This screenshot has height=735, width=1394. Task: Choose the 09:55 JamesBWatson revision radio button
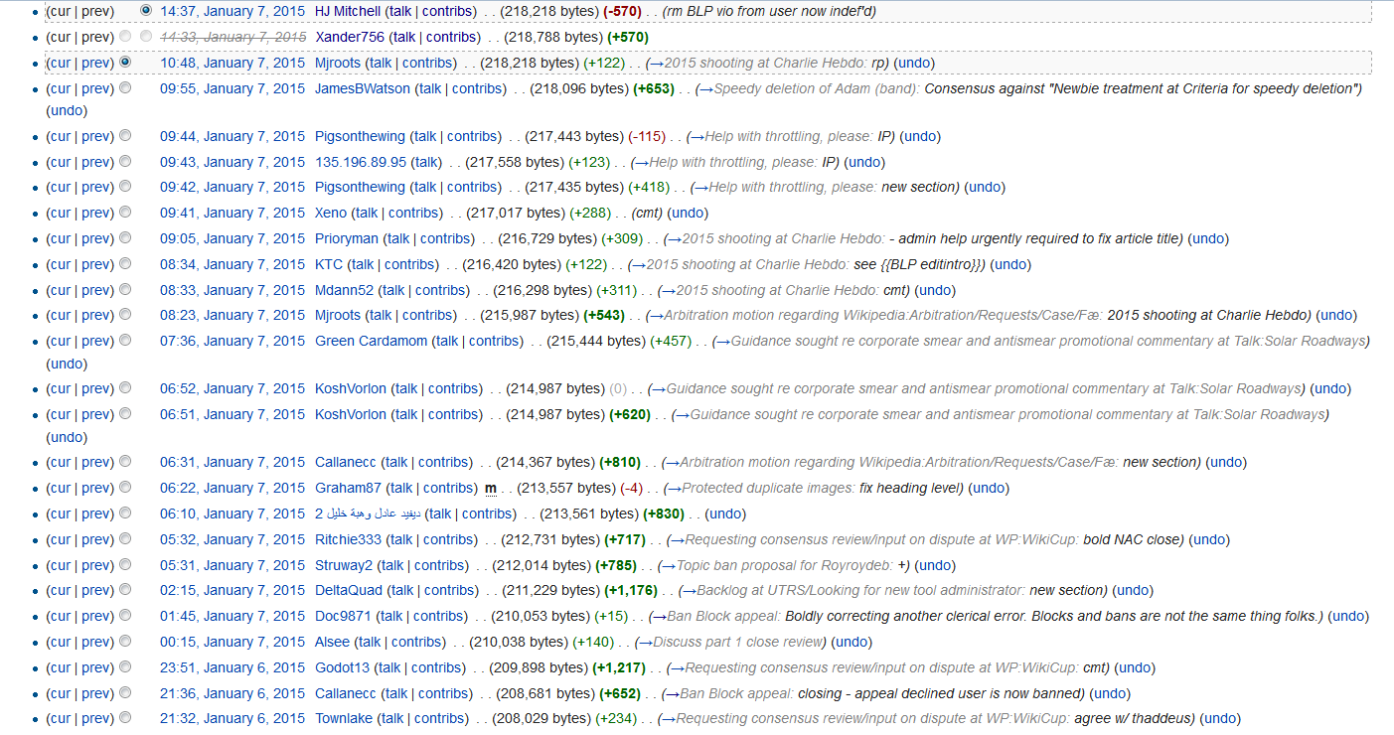click(125, 87)
